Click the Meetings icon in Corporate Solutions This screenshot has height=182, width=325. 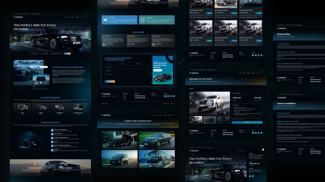tap(52, 150)
